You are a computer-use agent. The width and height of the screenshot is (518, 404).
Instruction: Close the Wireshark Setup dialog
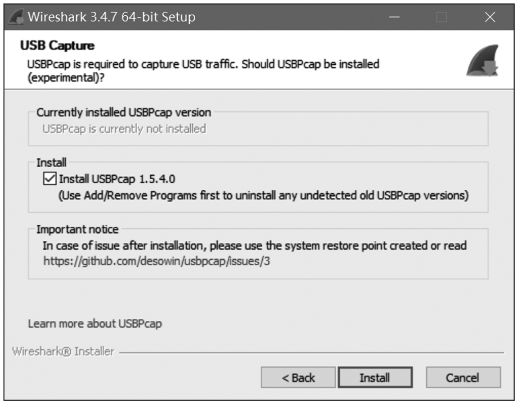(490, 18)
